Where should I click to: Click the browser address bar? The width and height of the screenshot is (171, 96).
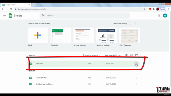pos(80,9)
